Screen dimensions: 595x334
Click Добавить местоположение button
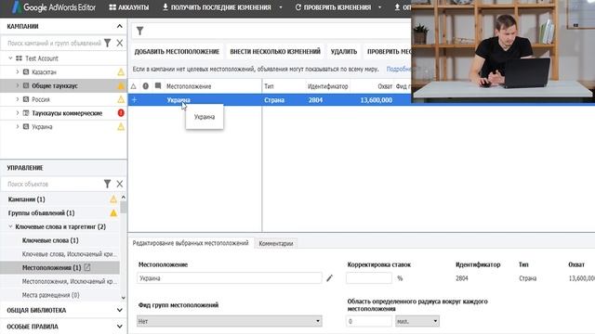pos(177,52)
